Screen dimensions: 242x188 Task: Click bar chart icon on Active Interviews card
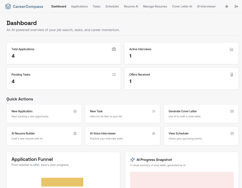point(232,49)
